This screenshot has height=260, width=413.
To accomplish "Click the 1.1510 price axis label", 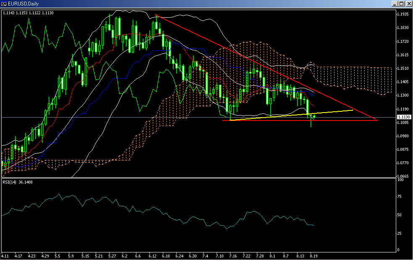I will [x=403, y=68].
